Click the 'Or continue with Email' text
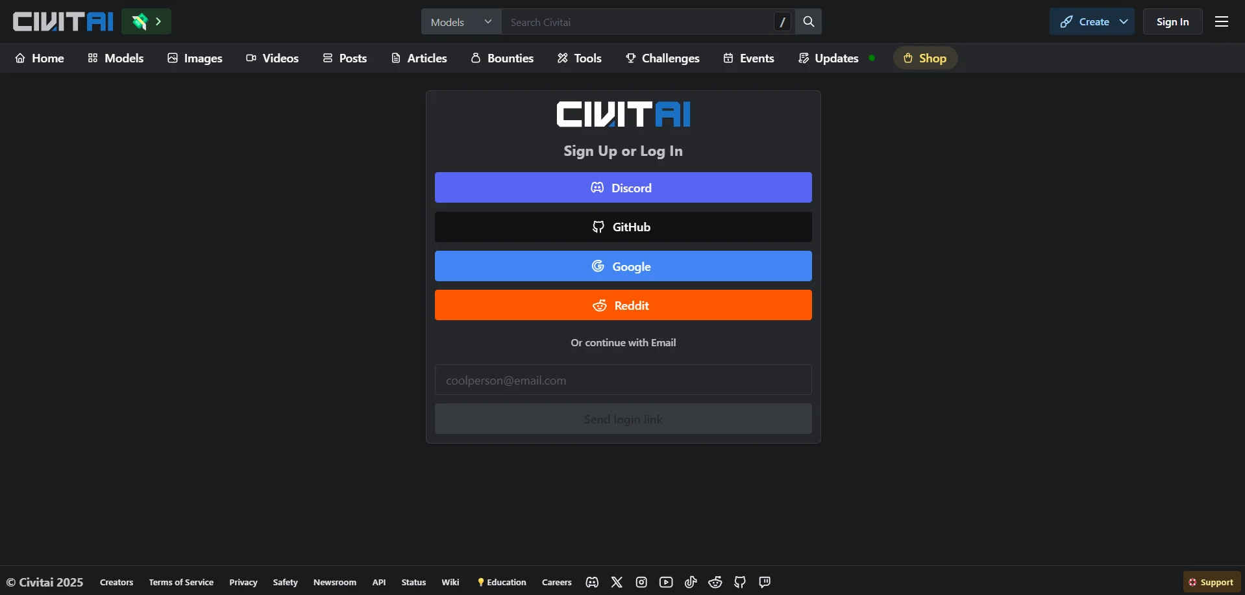 623,342
